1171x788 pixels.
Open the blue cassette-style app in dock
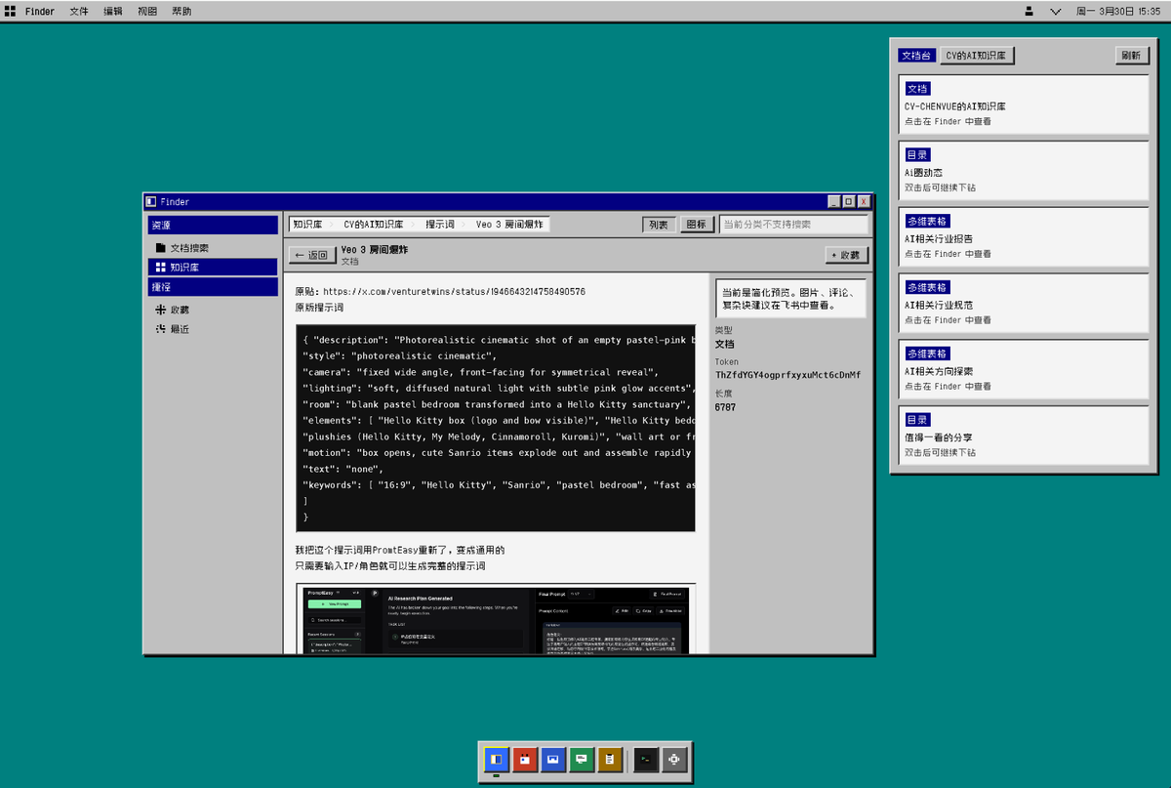[x=553, y=759]
